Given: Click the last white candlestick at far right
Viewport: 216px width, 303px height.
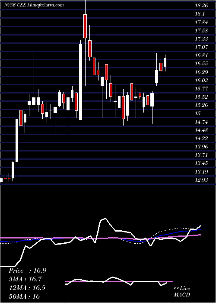Looking at the screenshot, I should click(165, 62).
